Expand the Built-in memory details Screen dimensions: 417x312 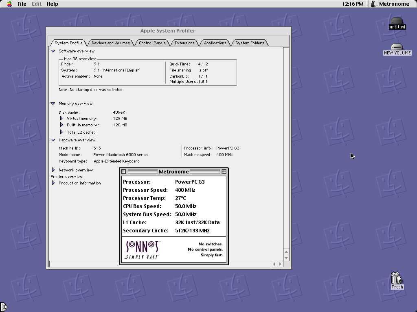(x=61, y=125)
